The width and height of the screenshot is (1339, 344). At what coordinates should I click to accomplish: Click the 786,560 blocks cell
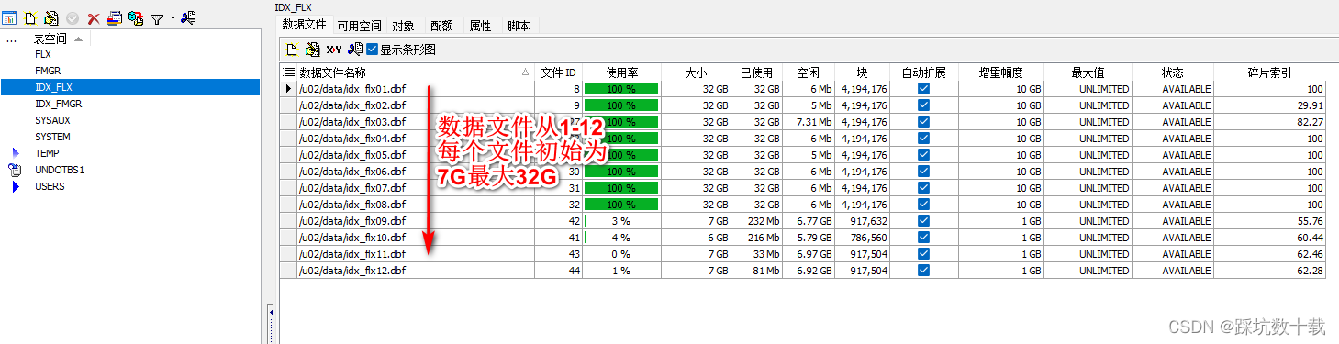click(x=862, y=238)
